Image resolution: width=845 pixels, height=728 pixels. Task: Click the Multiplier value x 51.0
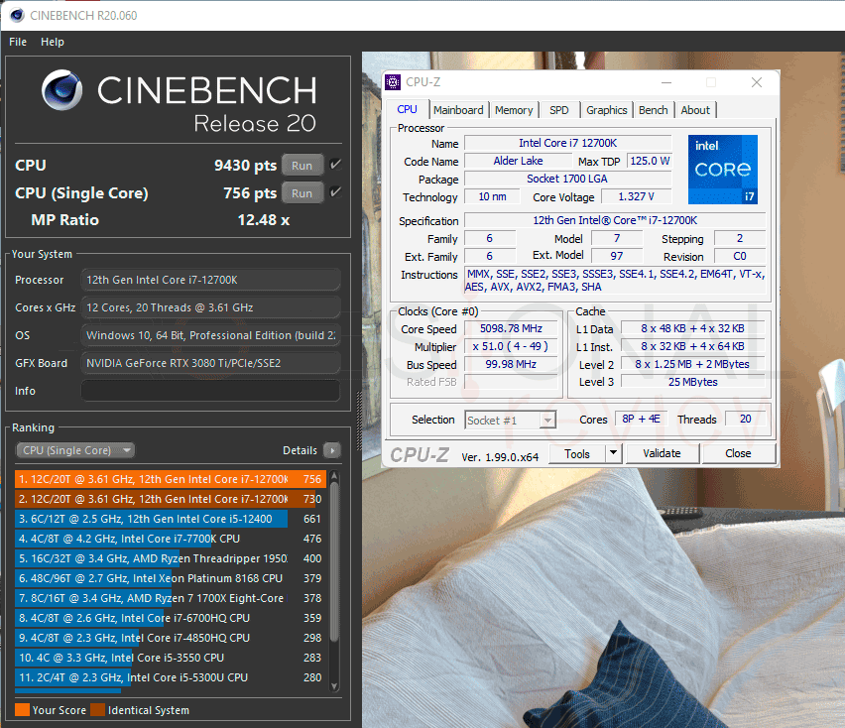[511, 346]
